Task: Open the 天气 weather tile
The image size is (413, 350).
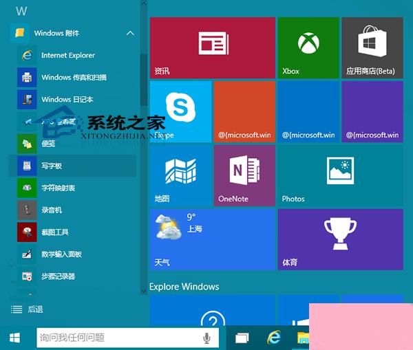Action: click(x=213, y=239)
